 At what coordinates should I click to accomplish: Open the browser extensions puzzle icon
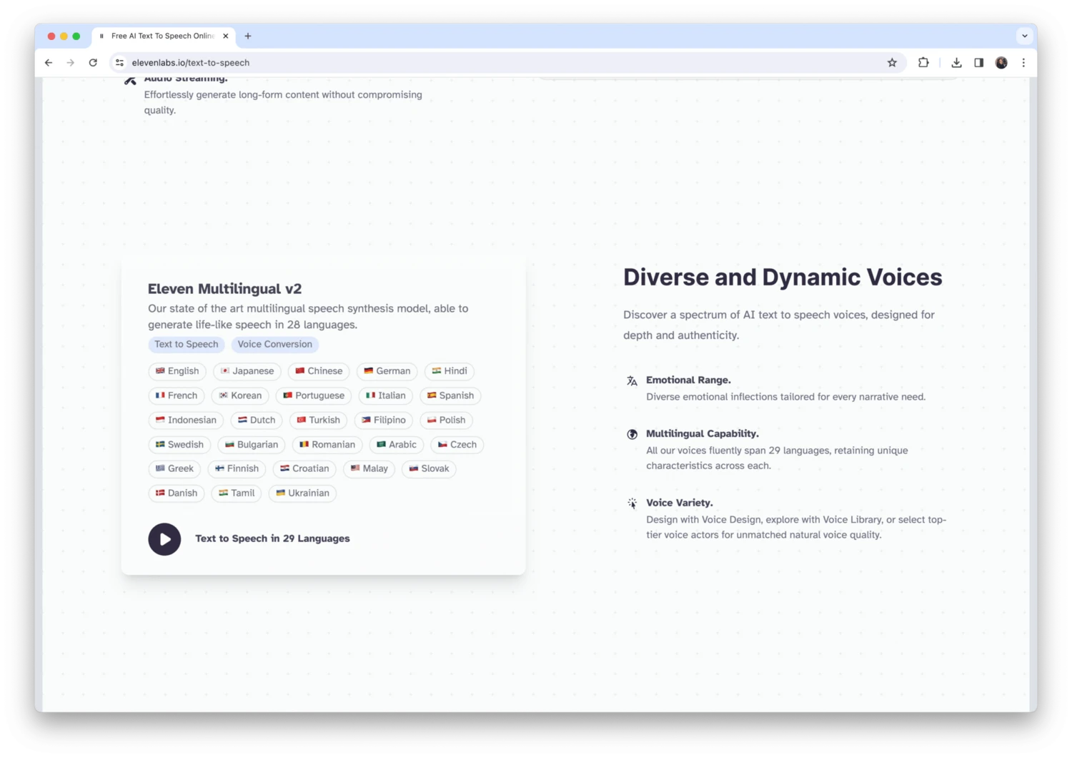tap(923, 63)
